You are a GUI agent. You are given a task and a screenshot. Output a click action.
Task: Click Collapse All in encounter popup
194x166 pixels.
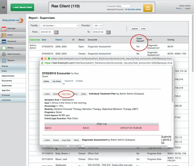click(x=79, y=81)
